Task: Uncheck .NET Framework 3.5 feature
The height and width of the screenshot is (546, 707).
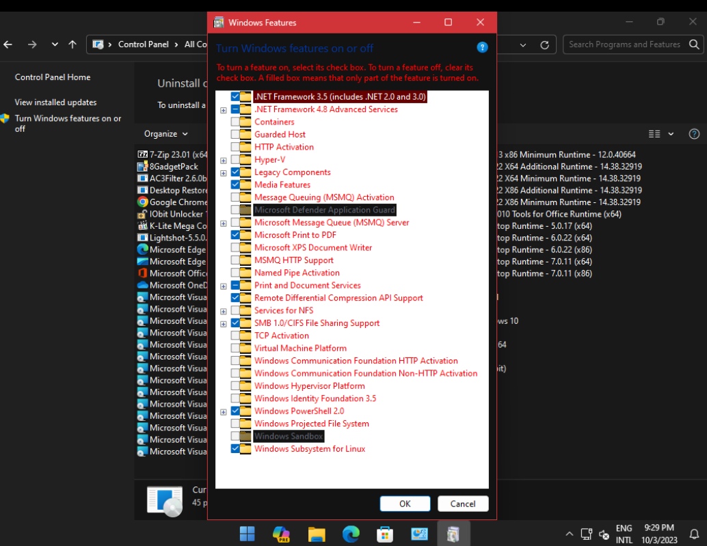Action: pyautogui.click(x=235, y=96)
